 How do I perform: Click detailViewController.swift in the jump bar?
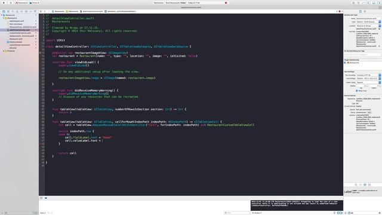(91, 11)
